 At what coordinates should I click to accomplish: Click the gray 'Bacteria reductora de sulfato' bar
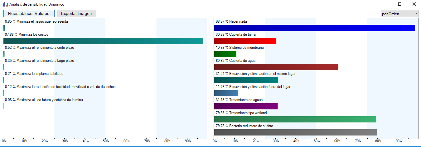(296, 132)
